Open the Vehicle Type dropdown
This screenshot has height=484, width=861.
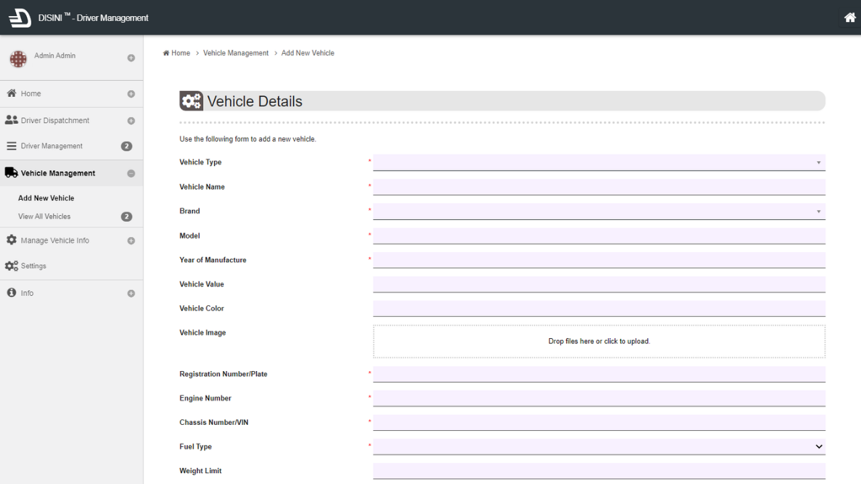[x=599, y=163]
